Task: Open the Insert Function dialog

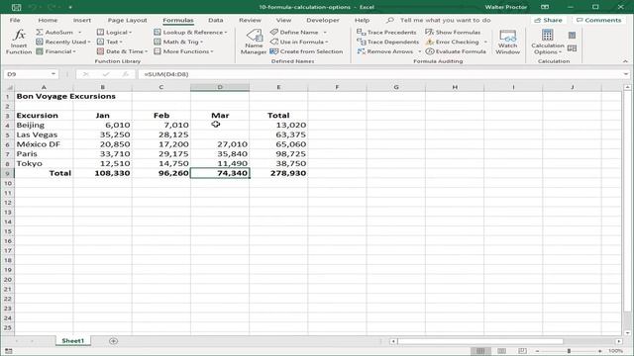Action: (19, 42)
